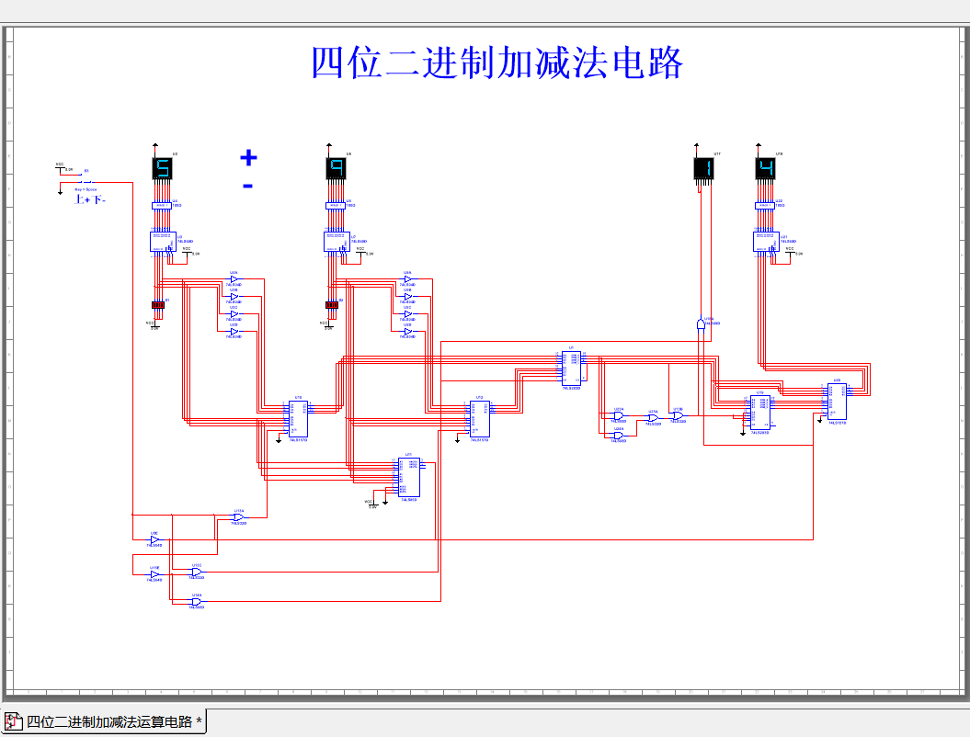Select the U11 74LS85 comparator chip
This screenshot has height=737, width=970.
pos(409,477)
